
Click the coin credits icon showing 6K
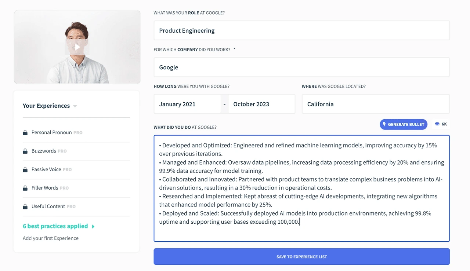click(437, 124)
